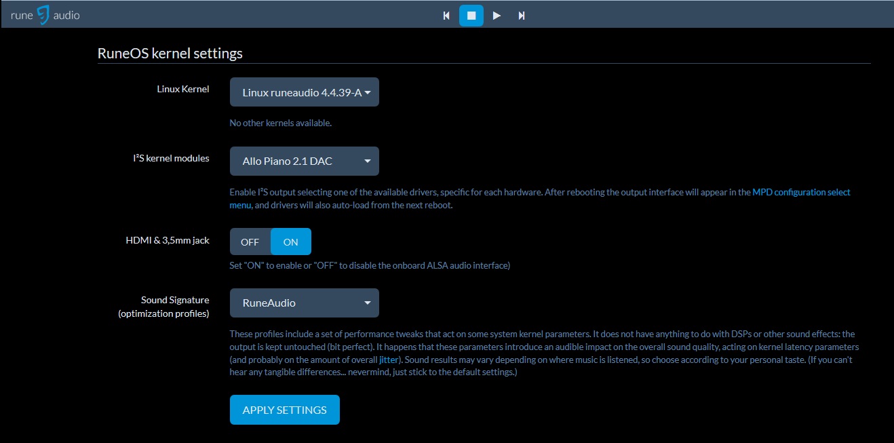Skip to the previous track

tap(446, 16)
